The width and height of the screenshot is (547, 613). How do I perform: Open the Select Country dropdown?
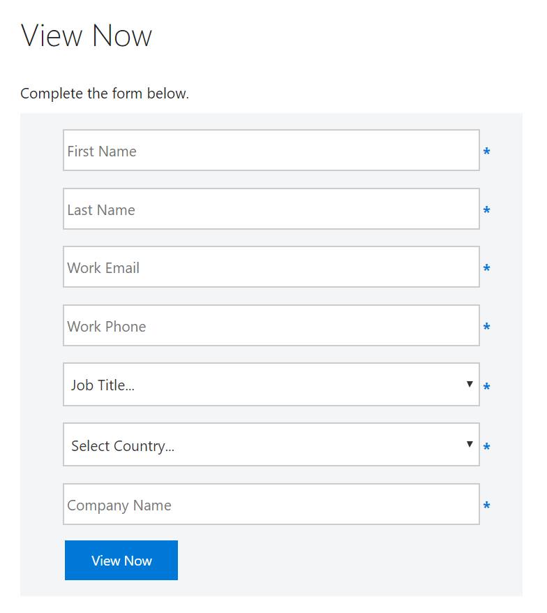point(271,445)
